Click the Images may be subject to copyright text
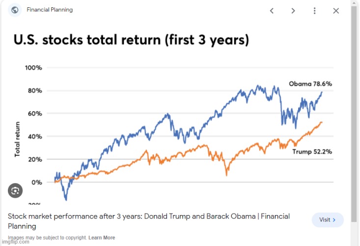The height and width of the screenshot is (246, 360). [x=47, y=238]
